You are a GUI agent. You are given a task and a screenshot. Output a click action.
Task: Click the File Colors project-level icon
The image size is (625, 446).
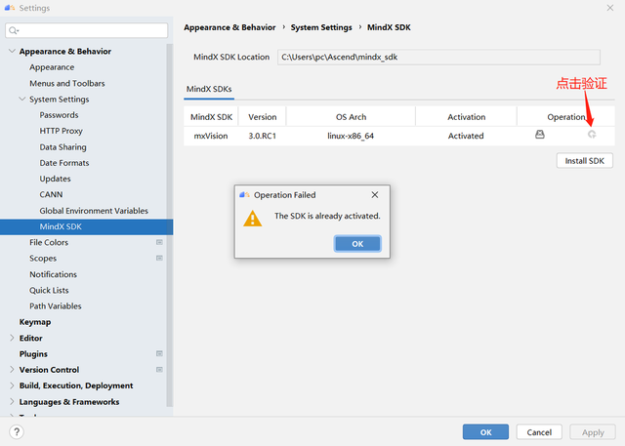pos(159,242)
